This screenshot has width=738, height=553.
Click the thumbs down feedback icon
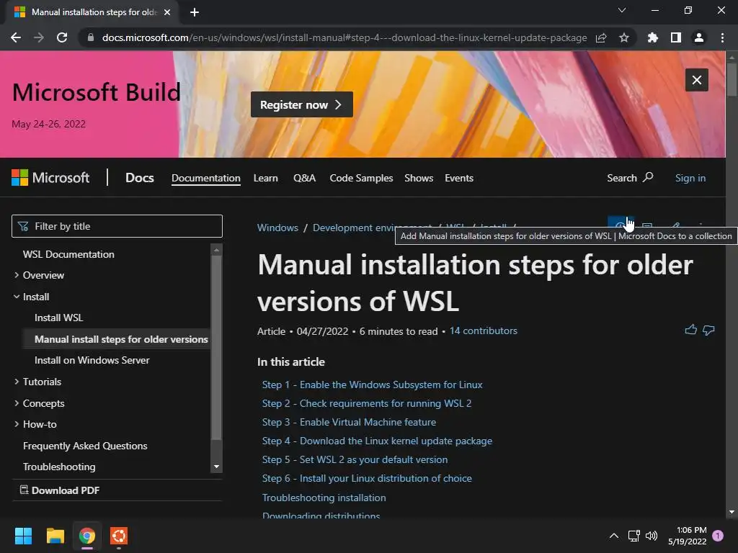click(708, 330)
